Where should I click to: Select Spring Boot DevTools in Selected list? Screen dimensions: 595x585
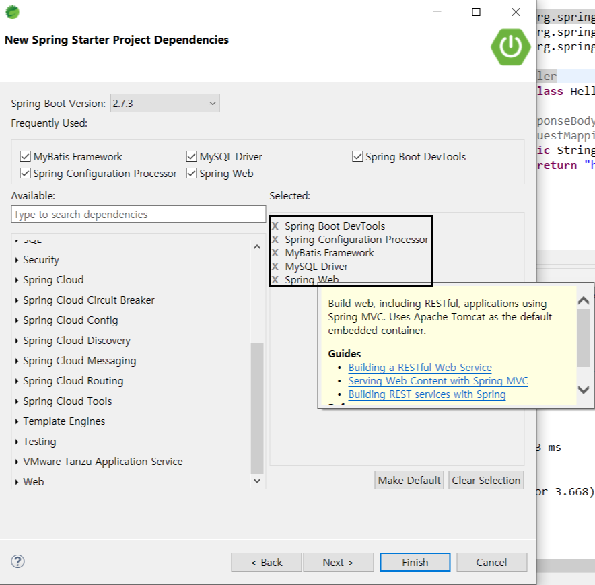335,226
